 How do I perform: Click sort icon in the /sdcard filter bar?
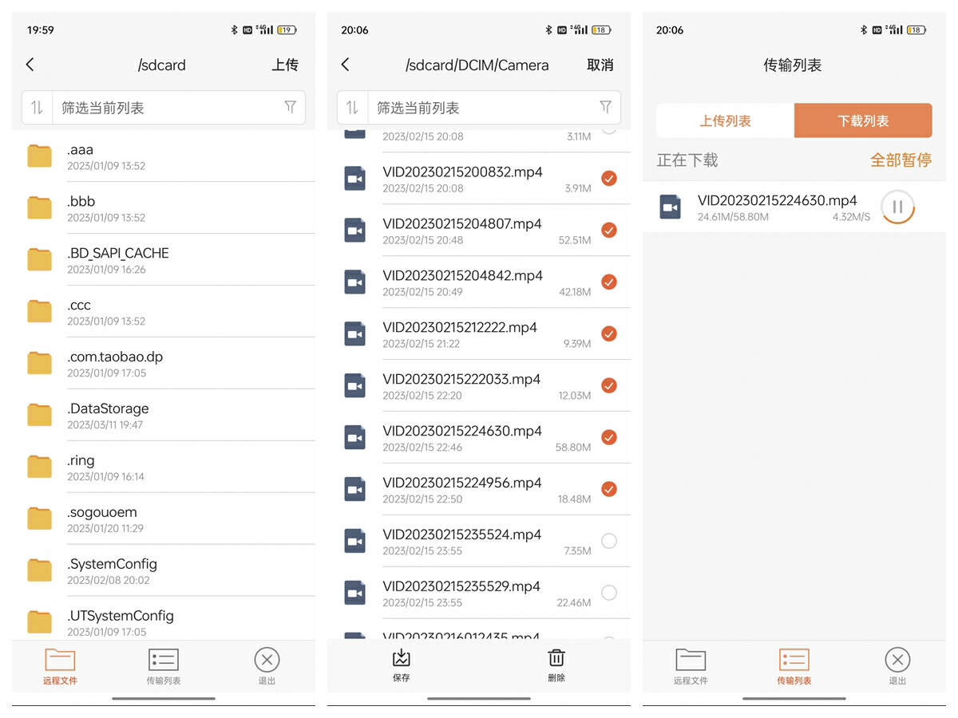(37, 108)
